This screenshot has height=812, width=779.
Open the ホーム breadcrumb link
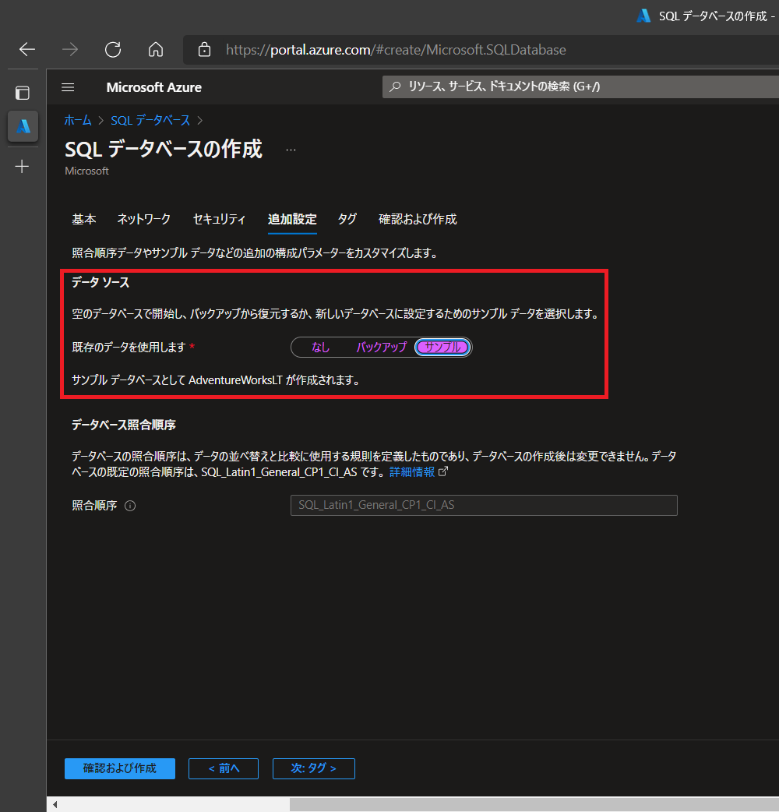[x=78, y=121]
